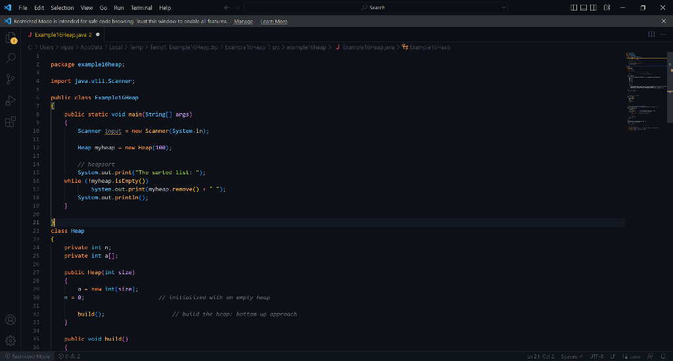Click Ln 21, Col 2 in status bar
The height and width of the screenshot is (361, 673).
tap(540, 356)
